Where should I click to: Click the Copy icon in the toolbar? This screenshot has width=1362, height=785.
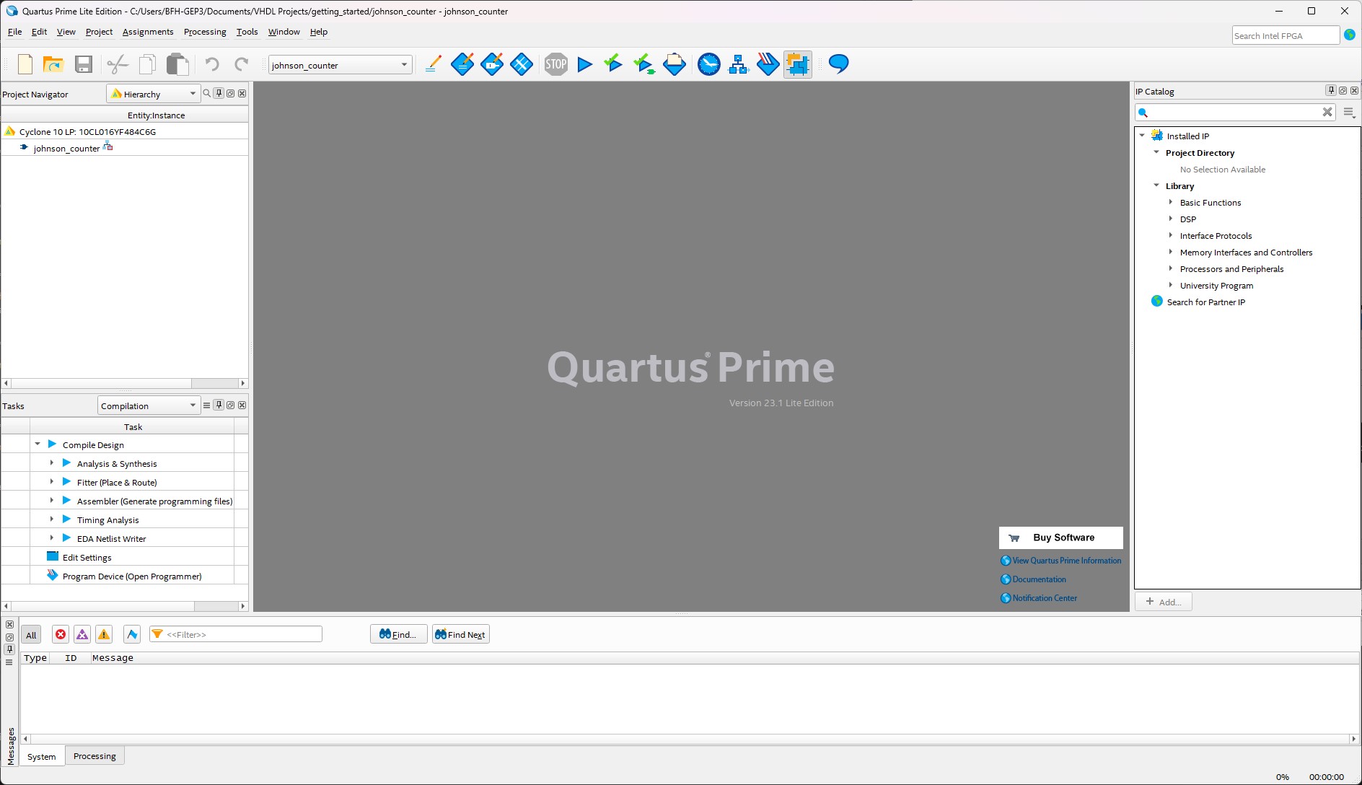click(147, 65)
